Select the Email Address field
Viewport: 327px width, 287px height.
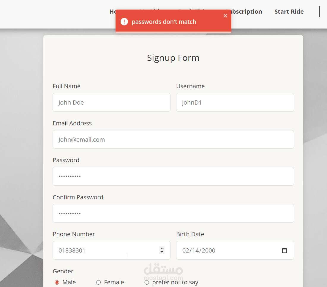[173, 140]
